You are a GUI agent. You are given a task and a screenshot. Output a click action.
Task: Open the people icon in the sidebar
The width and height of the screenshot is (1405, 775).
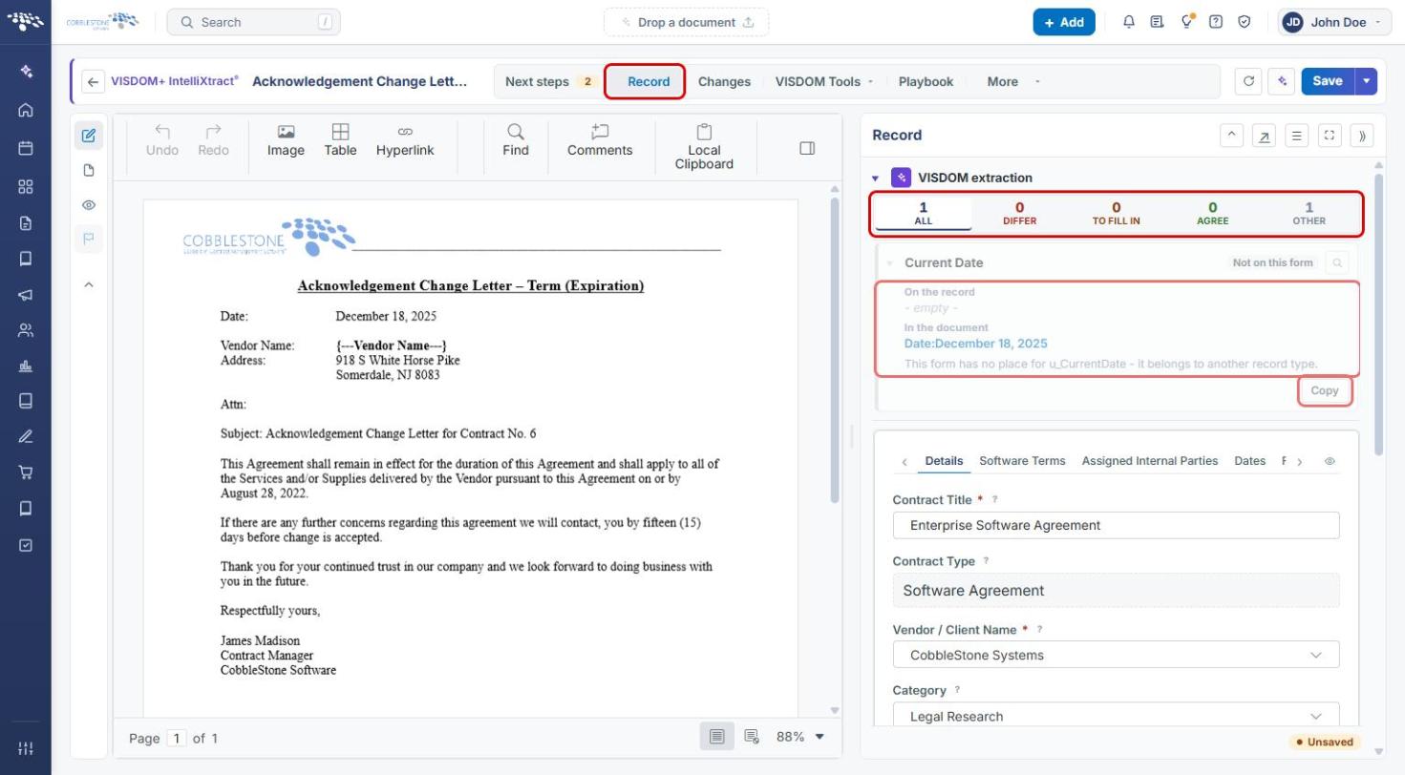[x=26, y=331]
